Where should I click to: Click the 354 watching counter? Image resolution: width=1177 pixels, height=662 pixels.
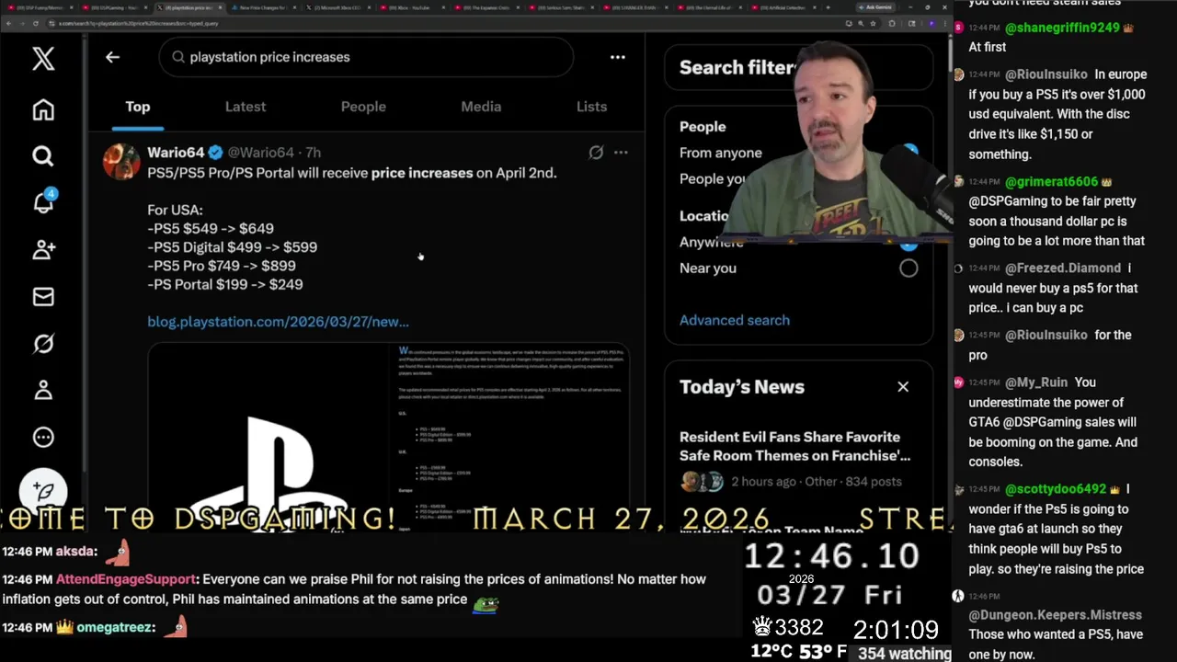(905, 654)
